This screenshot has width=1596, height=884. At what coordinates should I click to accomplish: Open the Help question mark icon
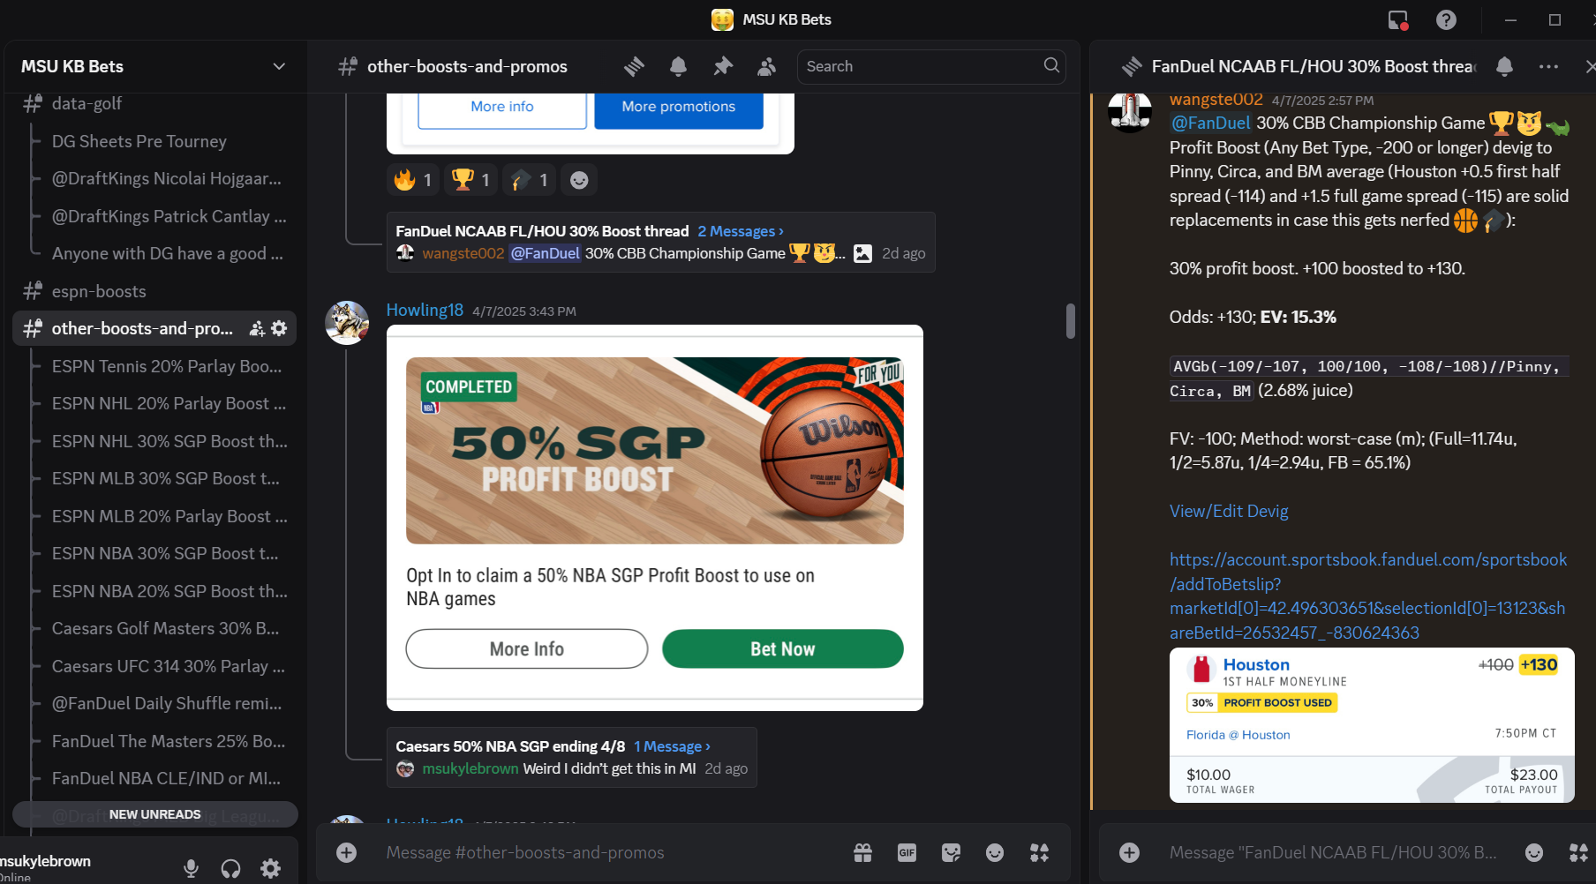pos(1446,19)
